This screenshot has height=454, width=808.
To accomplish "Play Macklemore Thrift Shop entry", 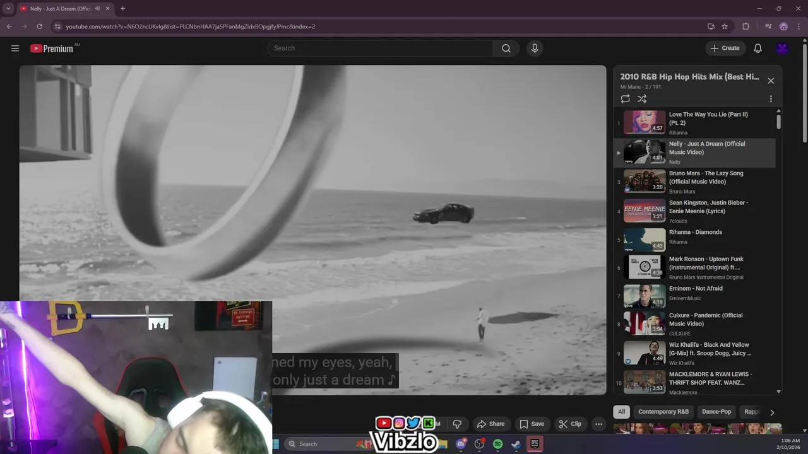I will [694, 382].
